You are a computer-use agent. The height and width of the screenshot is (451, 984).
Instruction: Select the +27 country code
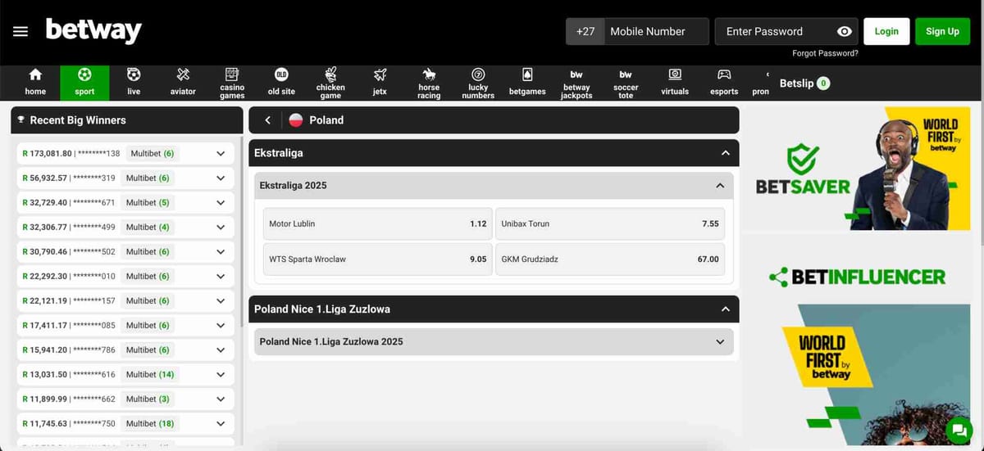pos(585,31)
